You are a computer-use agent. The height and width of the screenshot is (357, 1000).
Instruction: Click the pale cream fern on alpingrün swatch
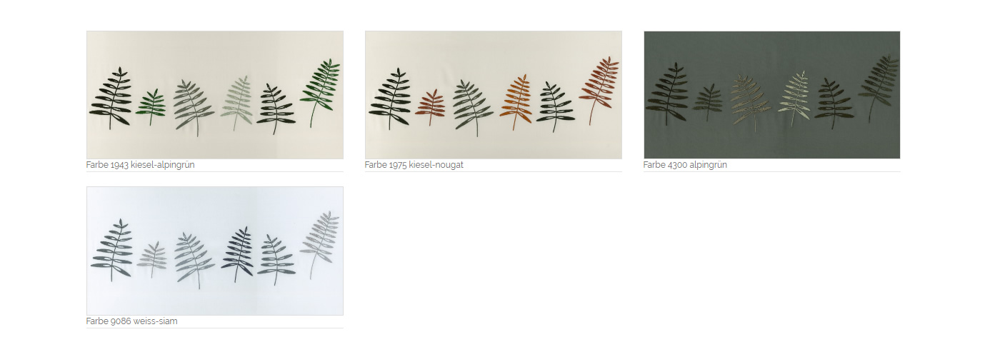(794, 101)
